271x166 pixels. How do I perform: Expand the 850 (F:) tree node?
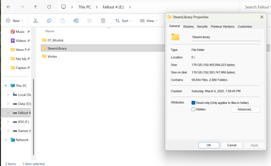[x=8, y=122]
